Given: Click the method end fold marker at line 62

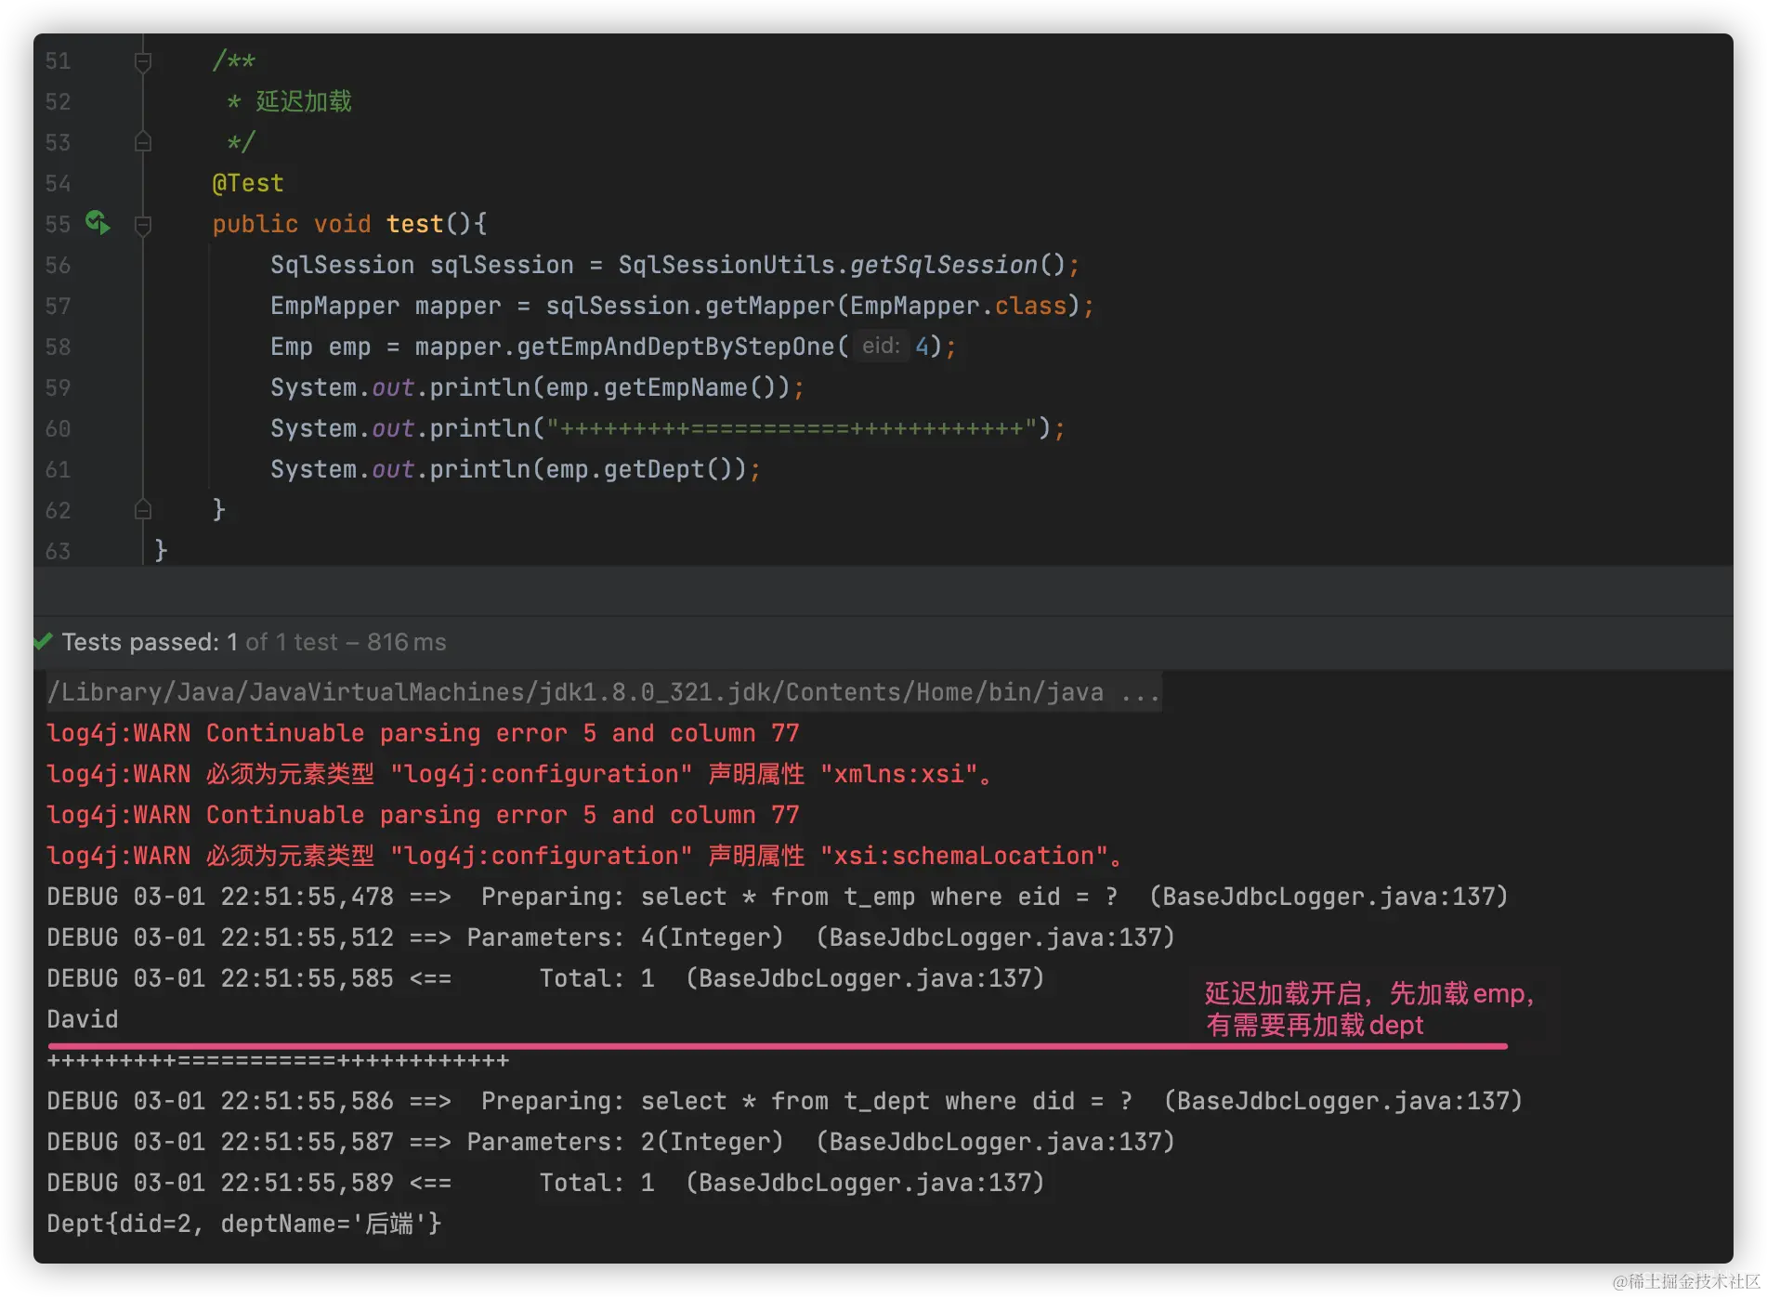Looking at the screenshot, I should coord(143,509).
